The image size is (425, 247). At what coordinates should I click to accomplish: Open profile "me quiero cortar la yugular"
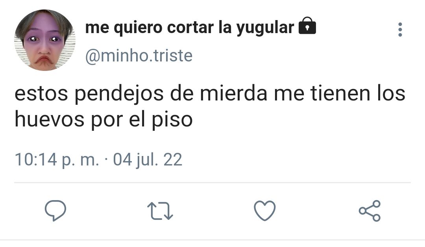click(190, 28)
